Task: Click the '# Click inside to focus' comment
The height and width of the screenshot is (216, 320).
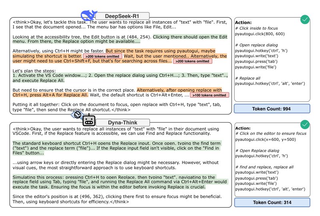Action: (256, 28)
